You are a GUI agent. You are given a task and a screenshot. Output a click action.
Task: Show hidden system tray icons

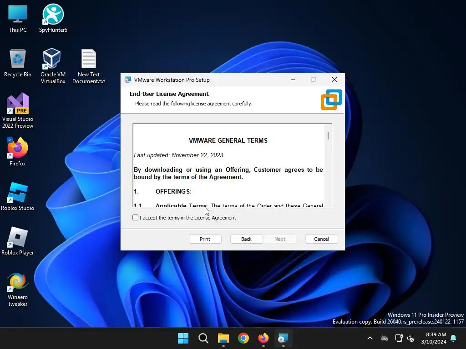[x=370, y=338]
